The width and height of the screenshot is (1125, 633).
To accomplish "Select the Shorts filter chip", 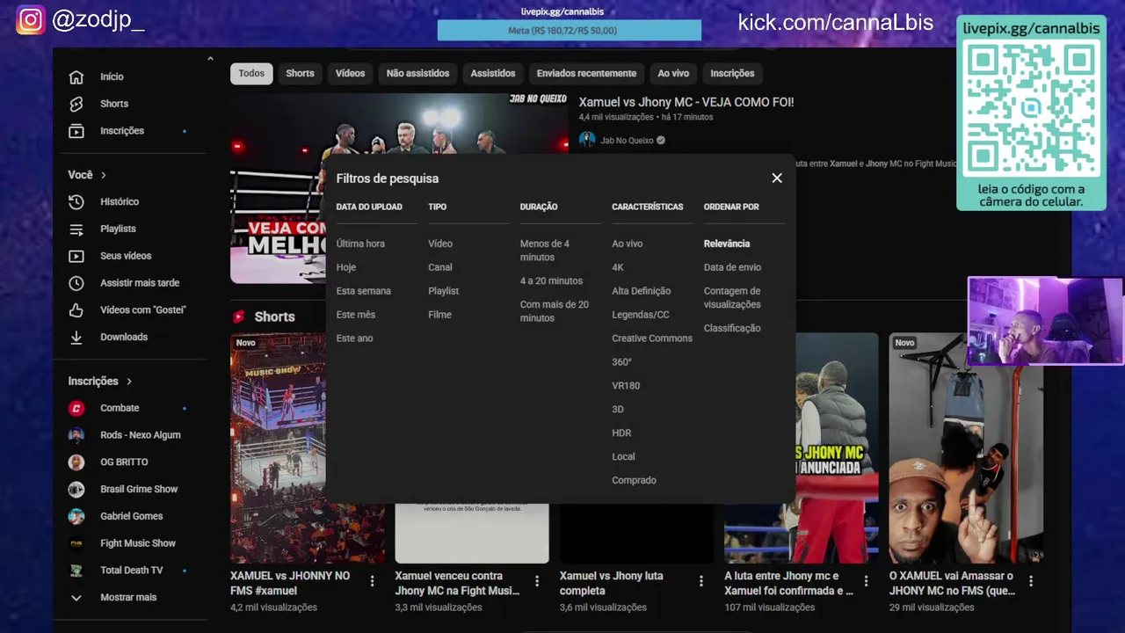I will pyautogui.click(x=300, y=74).
